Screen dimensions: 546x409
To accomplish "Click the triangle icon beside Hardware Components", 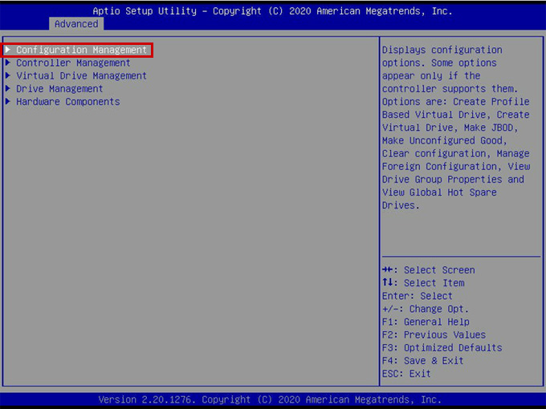I will pyautogui.click(x=8, y=102).
